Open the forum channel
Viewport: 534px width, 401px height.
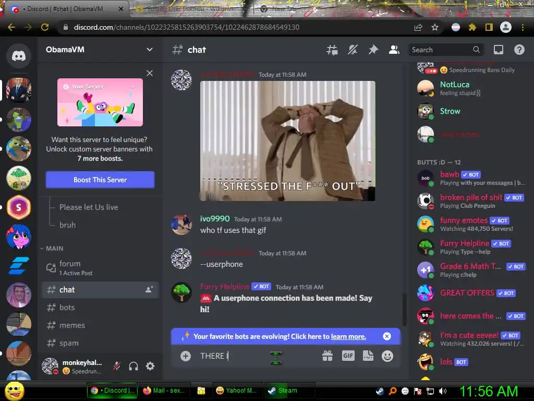pos(100,268)
